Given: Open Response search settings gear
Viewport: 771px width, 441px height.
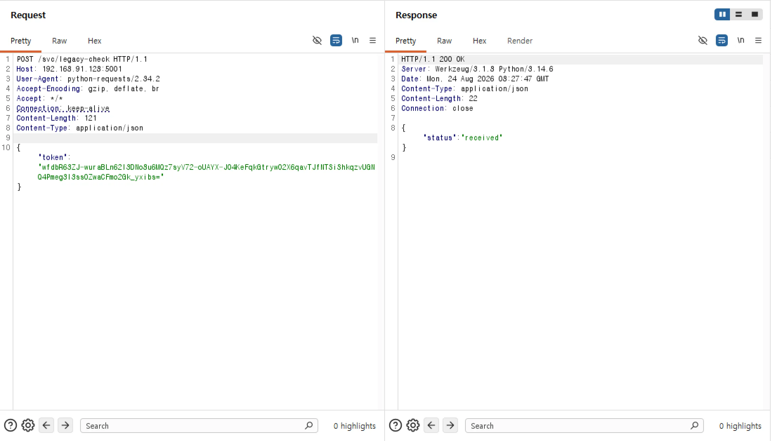Looking at the screenshot, I should coord(413,425).
